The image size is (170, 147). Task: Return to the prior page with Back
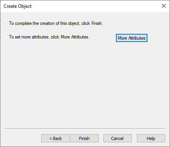(x=55, y=138)
